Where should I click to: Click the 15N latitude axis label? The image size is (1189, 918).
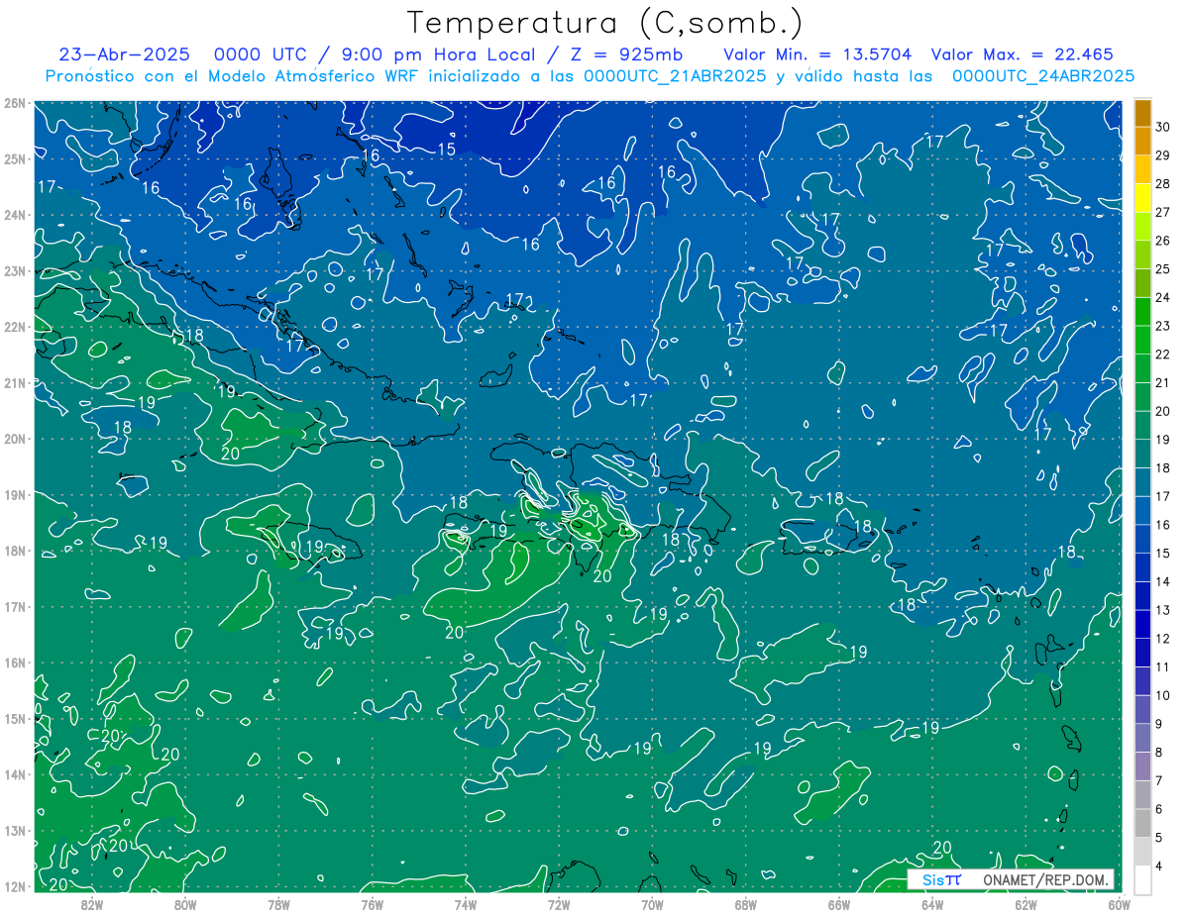click(x=14, y=719)
